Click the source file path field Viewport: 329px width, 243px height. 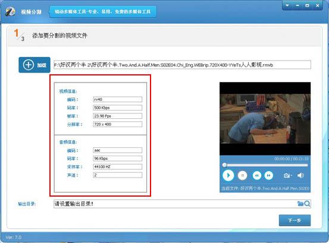pos(182,65)
